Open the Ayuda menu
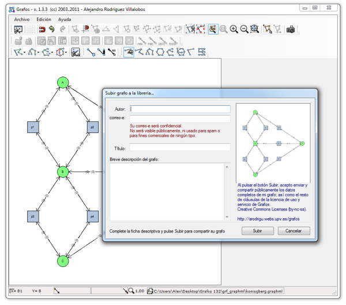This screenshot has width=346, height=305. click(x=65, y=19)
